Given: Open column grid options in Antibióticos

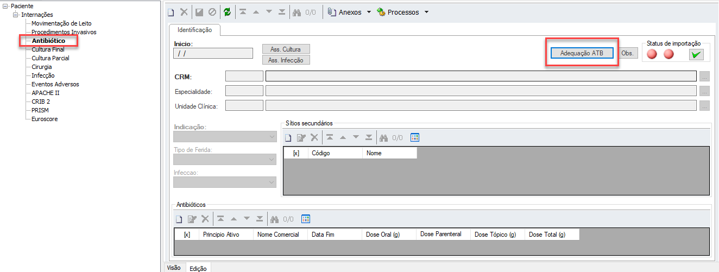Looking at the screenshot, I should click(x=306, y=219).
